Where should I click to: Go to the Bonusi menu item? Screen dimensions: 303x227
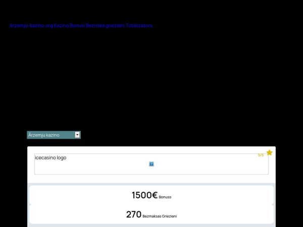pos(77,26)
